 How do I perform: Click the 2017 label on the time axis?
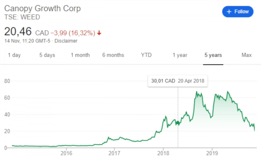click(x=115, y=152)
